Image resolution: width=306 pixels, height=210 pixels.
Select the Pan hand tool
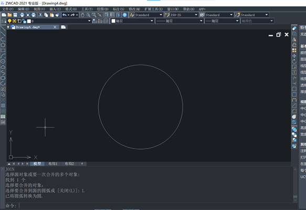pos(82,15)
